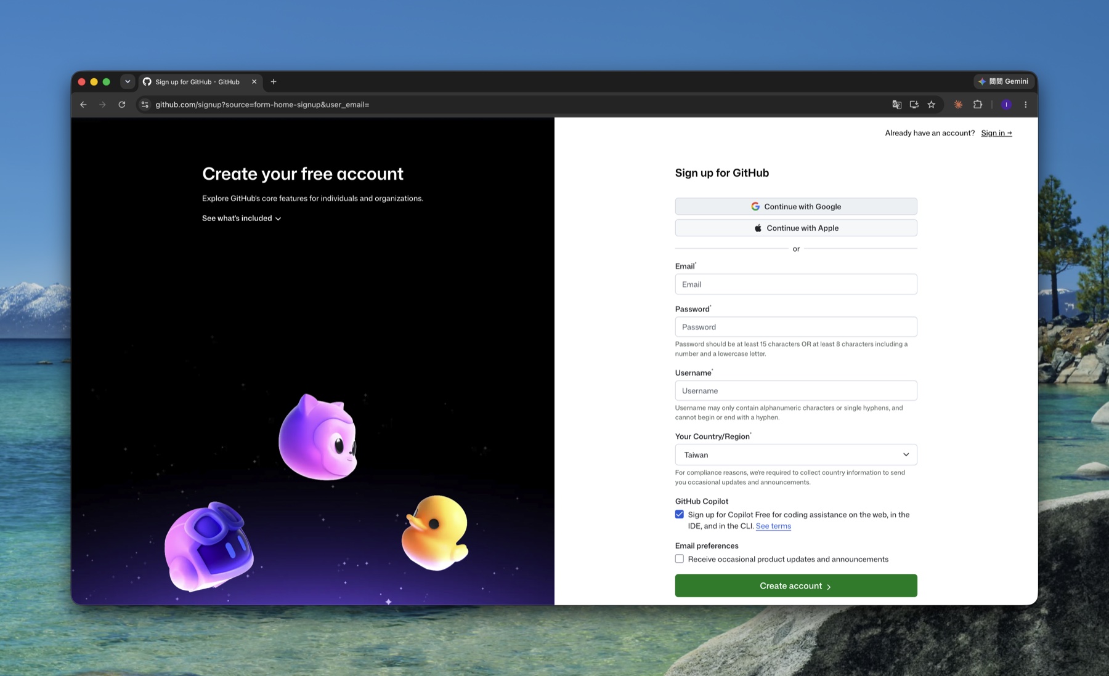
Task: Click the 'Your Country/Region' label
Action: click(x=712, y=437)
